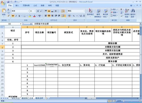The width and height of the screenshot is (142, 103).
Task: Click the Insert Function fx button
Action: (x=31, y=24)
